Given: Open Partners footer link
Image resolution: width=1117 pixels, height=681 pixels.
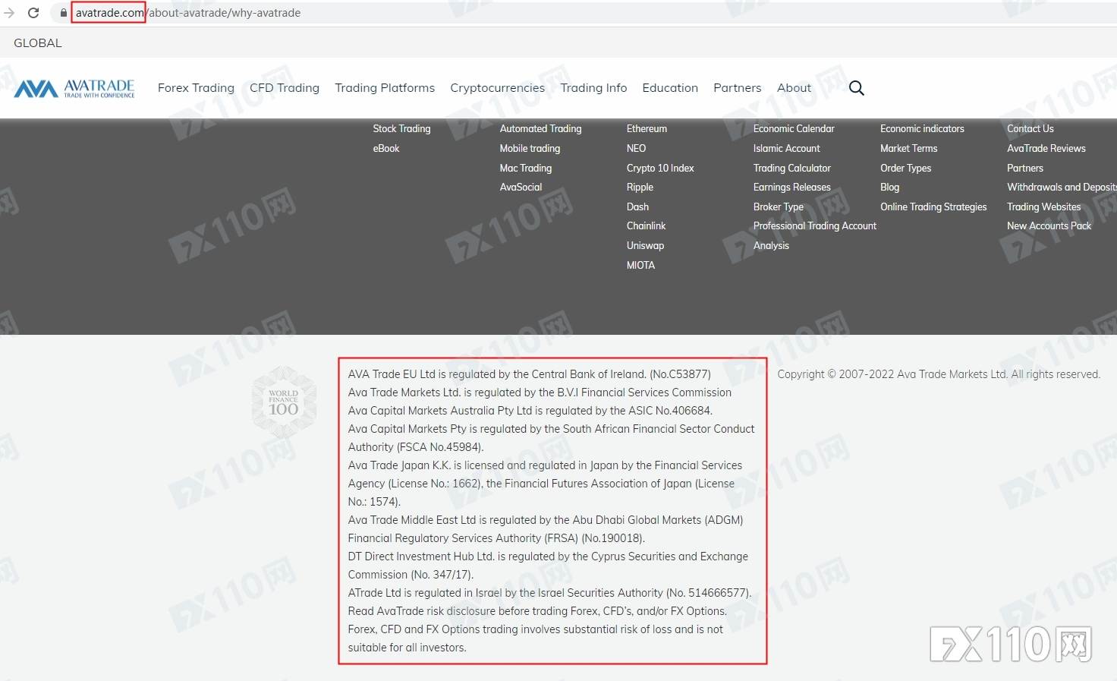Looking at the screenshot, I should 1025,169.
